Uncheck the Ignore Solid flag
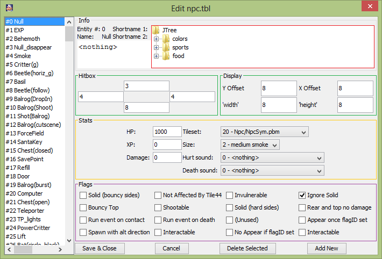The width and height of the screenshot is (382, 259). coord(302,195)
